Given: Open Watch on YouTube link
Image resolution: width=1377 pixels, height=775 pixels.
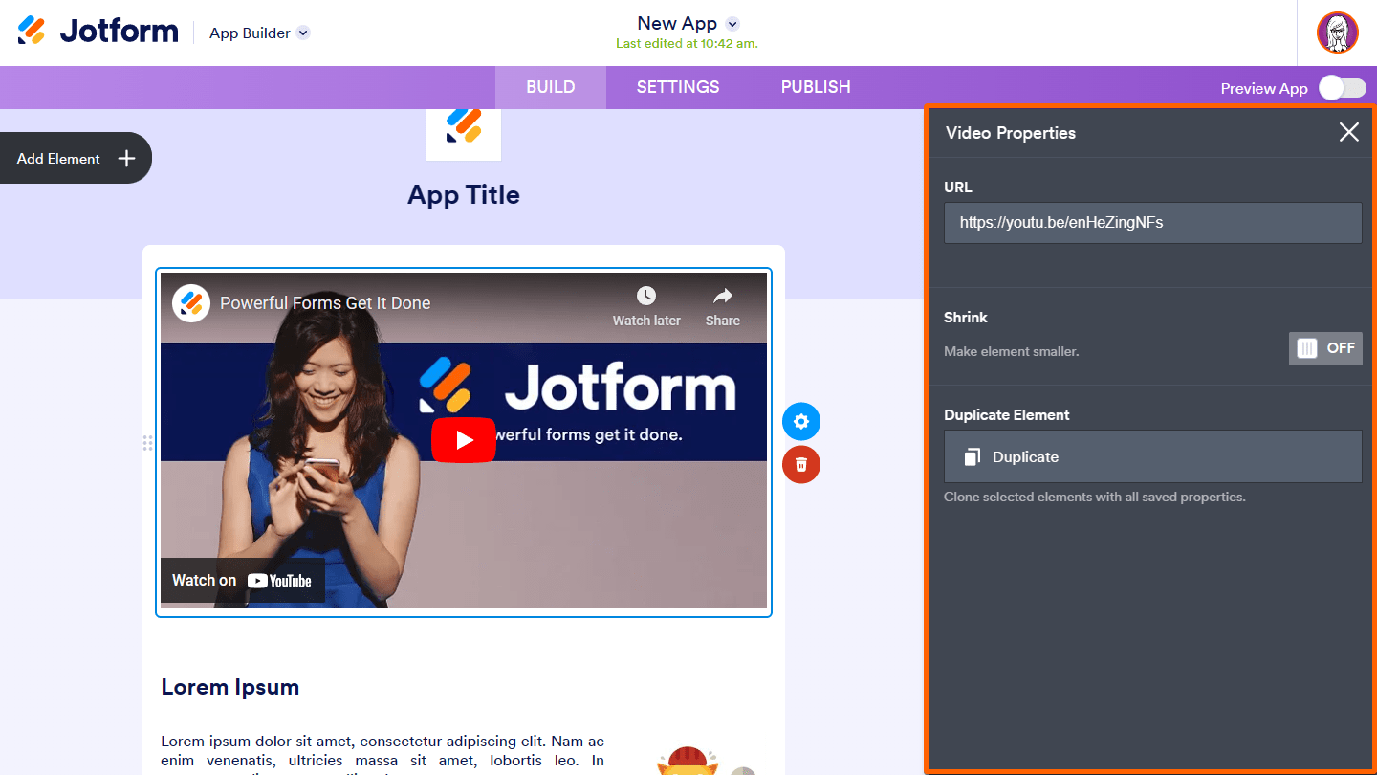Looking at the screenshot, I should click(242, 581).
